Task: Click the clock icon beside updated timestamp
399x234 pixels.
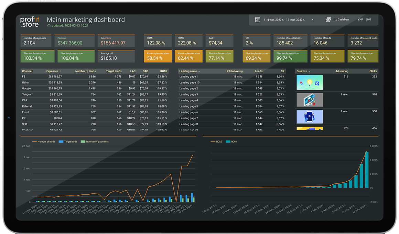Action: tap(49, 26)
